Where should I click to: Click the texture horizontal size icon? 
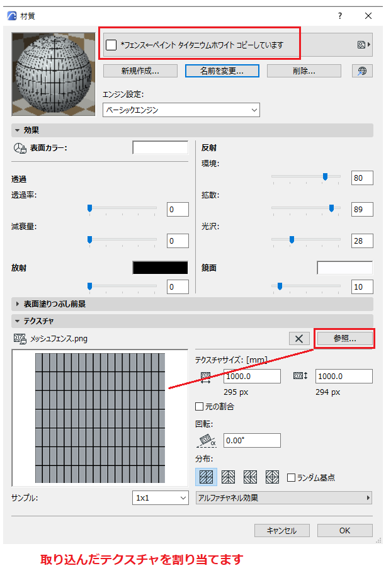206,377
